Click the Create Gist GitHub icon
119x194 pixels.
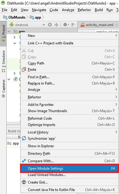click(24, 182)
